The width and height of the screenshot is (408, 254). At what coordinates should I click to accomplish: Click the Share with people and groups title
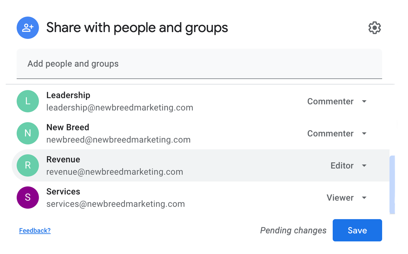click(137, 28)
